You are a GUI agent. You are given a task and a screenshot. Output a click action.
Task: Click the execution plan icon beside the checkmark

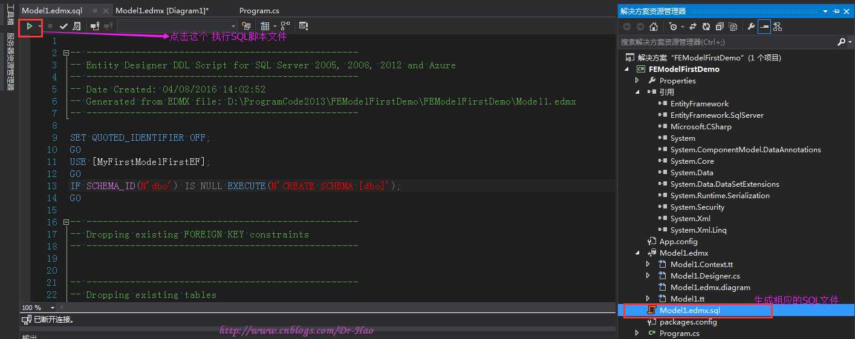click(77, 26)
